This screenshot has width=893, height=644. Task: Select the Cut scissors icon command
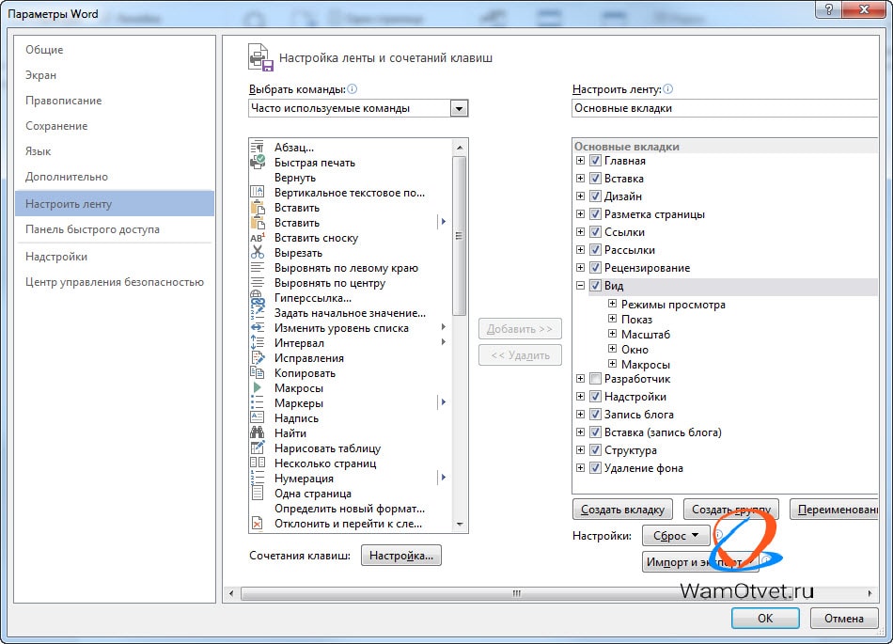click(258, 252)
